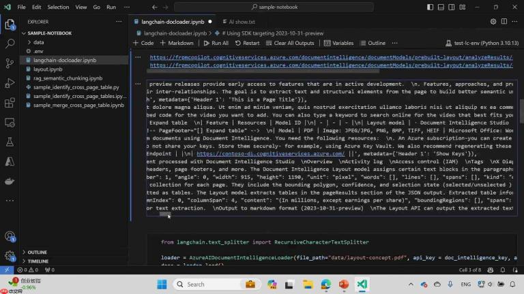Click output horizontal scrollbar thumb
Screen dimensions: 524x294
click(165, 214)
